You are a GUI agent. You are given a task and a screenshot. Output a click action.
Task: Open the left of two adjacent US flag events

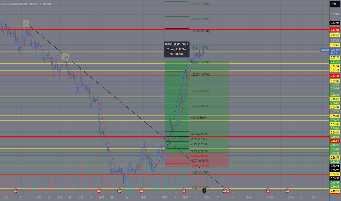pos(224,191)
